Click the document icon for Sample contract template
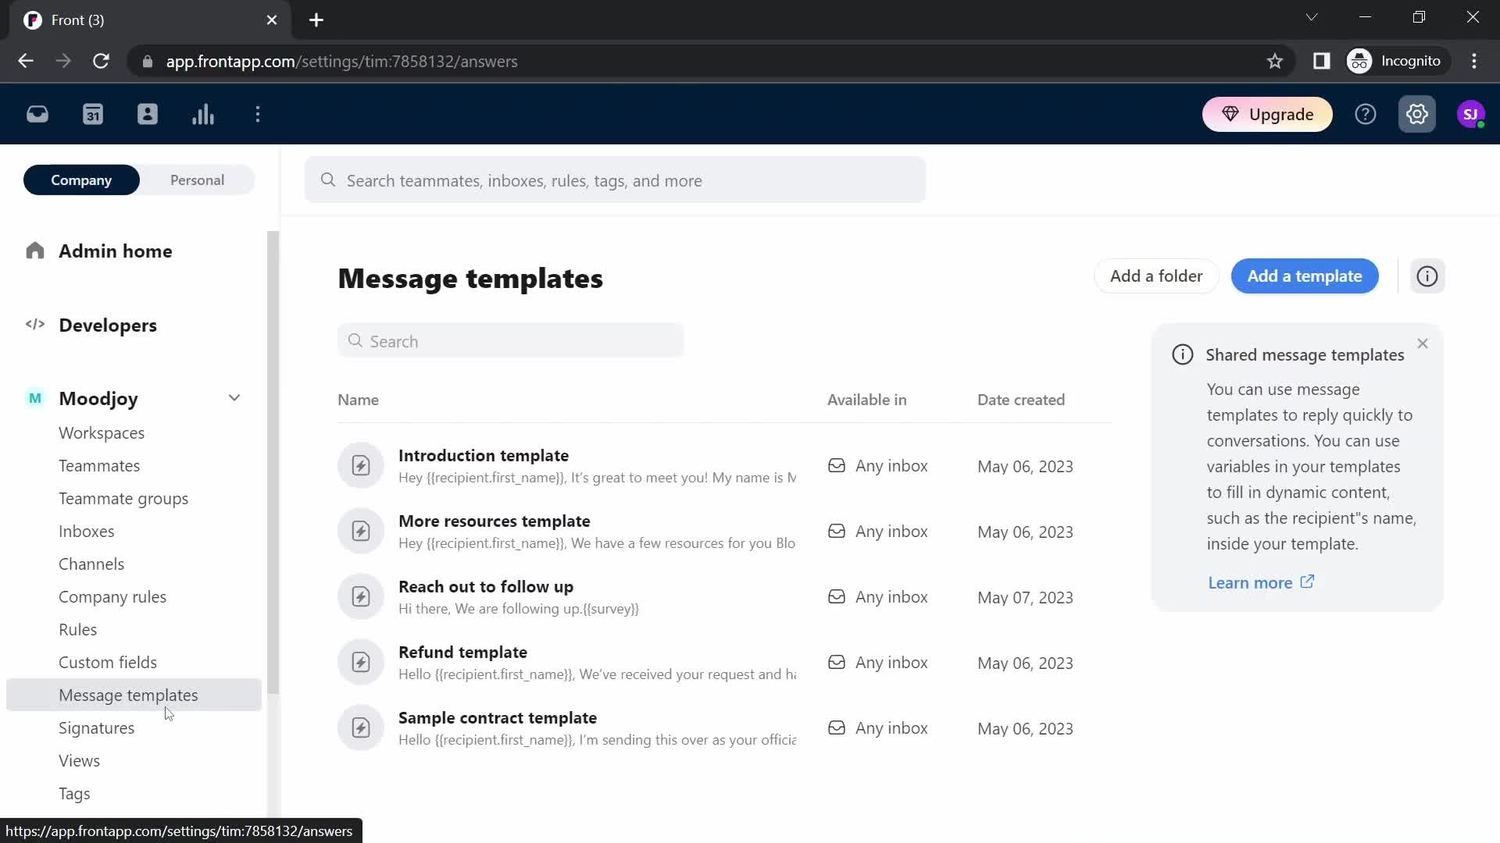 click(x=361, y=727)
